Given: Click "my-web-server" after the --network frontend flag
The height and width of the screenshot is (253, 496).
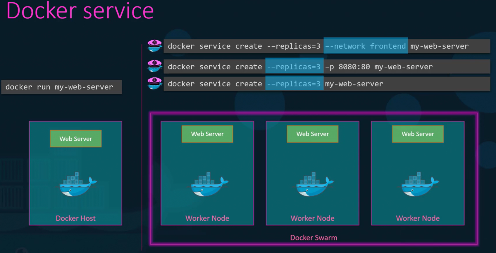Looking at the screenshot, I should tap(440, 46).
